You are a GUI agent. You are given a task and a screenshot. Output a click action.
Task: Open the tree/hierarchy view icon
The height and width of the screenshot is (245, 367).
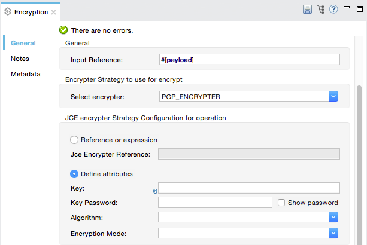tap(320, 10)
